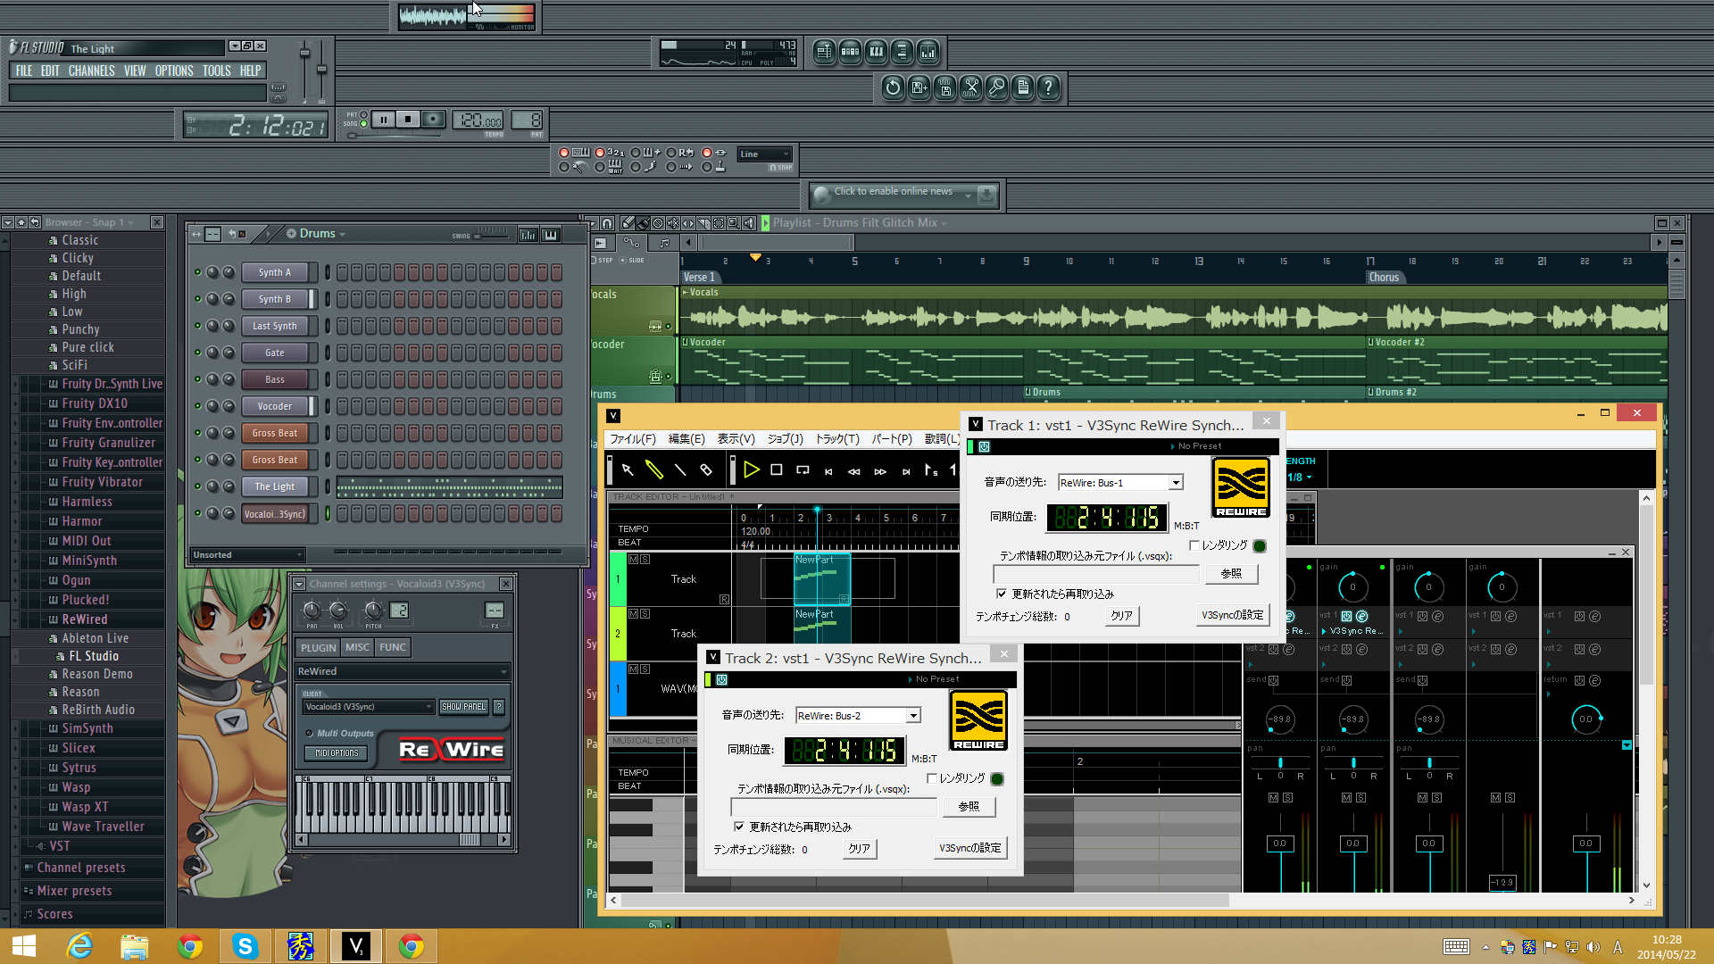
Task: Open keyboard editor in the step sequencer
Action: click(x=551, y=235)
